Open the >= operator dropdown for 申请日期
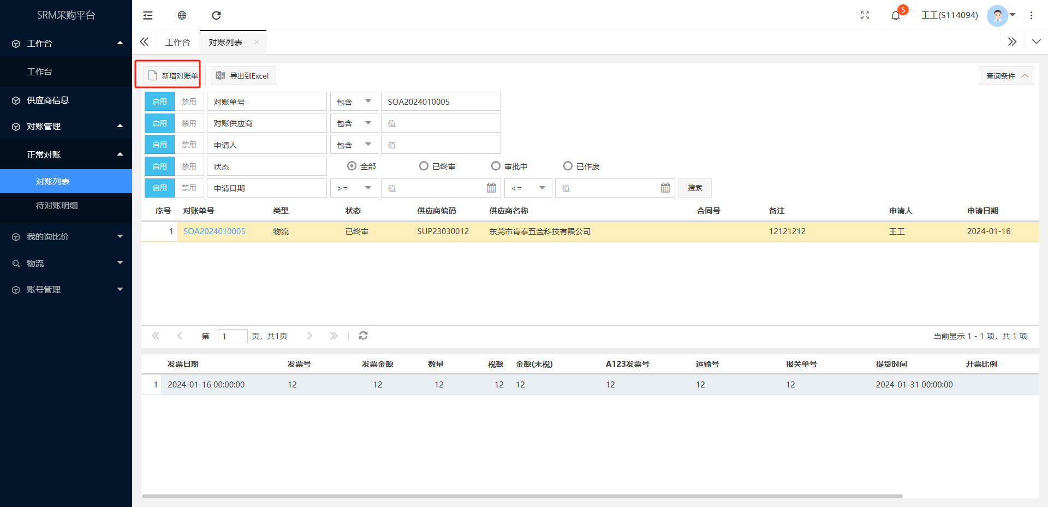The image size is (1048, 507). pos(354,188)
